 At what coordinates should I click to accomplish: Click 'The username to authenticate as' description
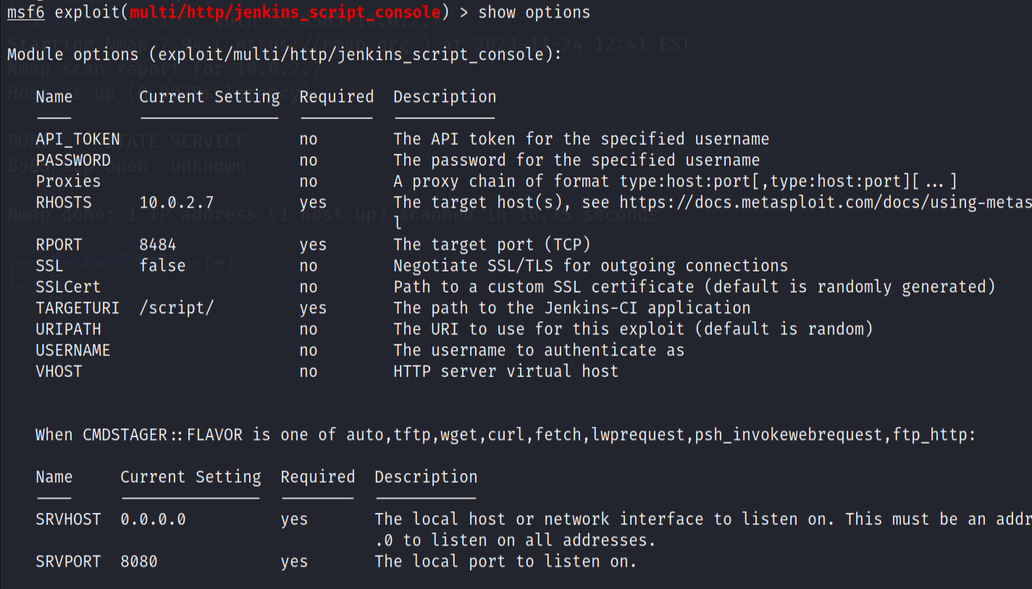(539, 350)
